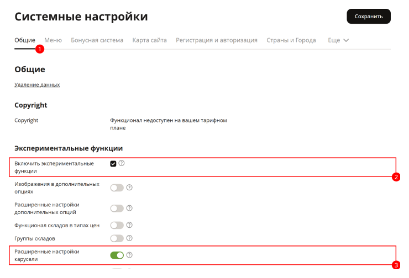Image resolution: width=409 pixels, height=278 pixels.
Task: Open the Бонусная система tab
Action: point(97,40)
